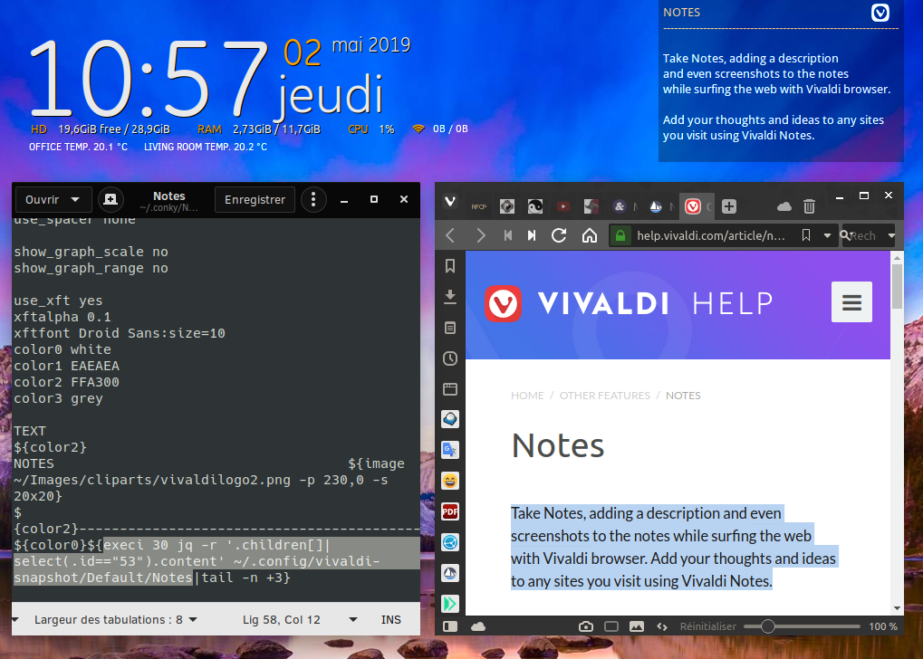Image resolution: width=923 pixels, height=659 pixels.
Task: Go forward in Vivaldi browser history
Action: coord(481,235)
